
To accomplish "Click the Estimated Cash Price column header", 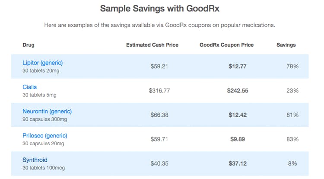I will pyautogui.click(x=152, y=45).
